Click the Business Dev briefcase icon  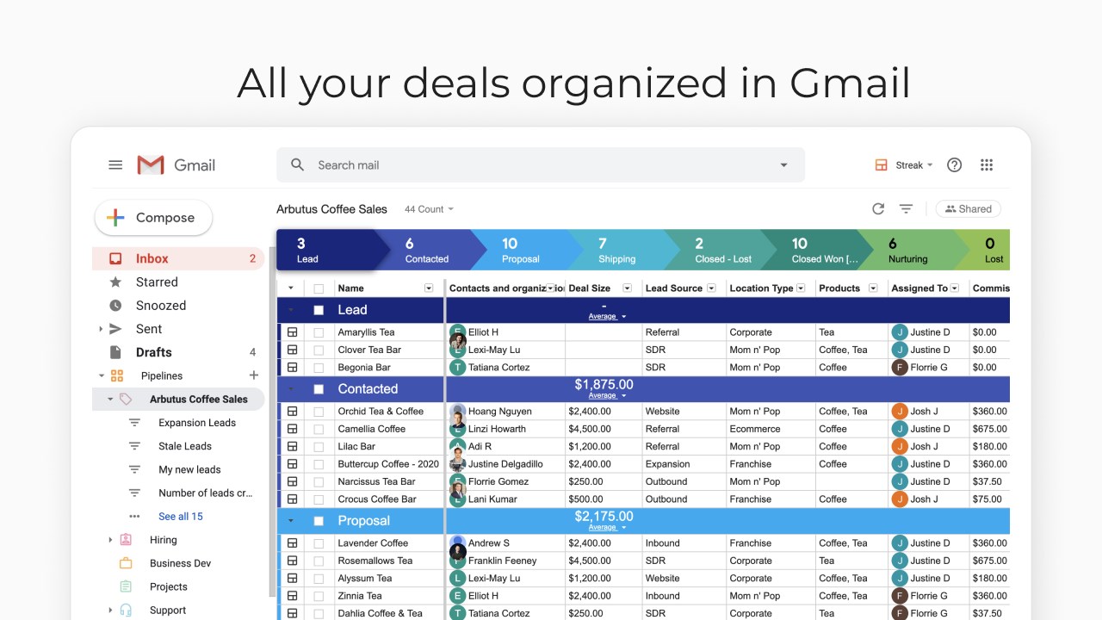coord(126,563)
